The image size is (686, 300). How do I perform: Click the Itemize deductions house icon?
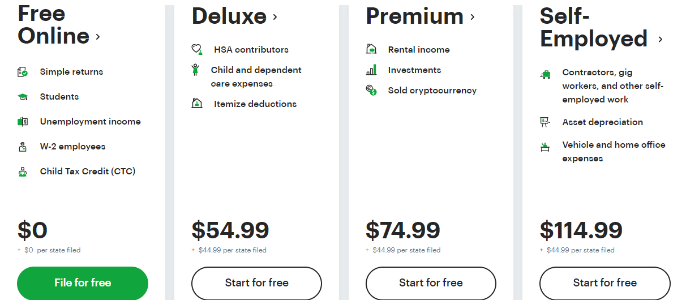197,104
